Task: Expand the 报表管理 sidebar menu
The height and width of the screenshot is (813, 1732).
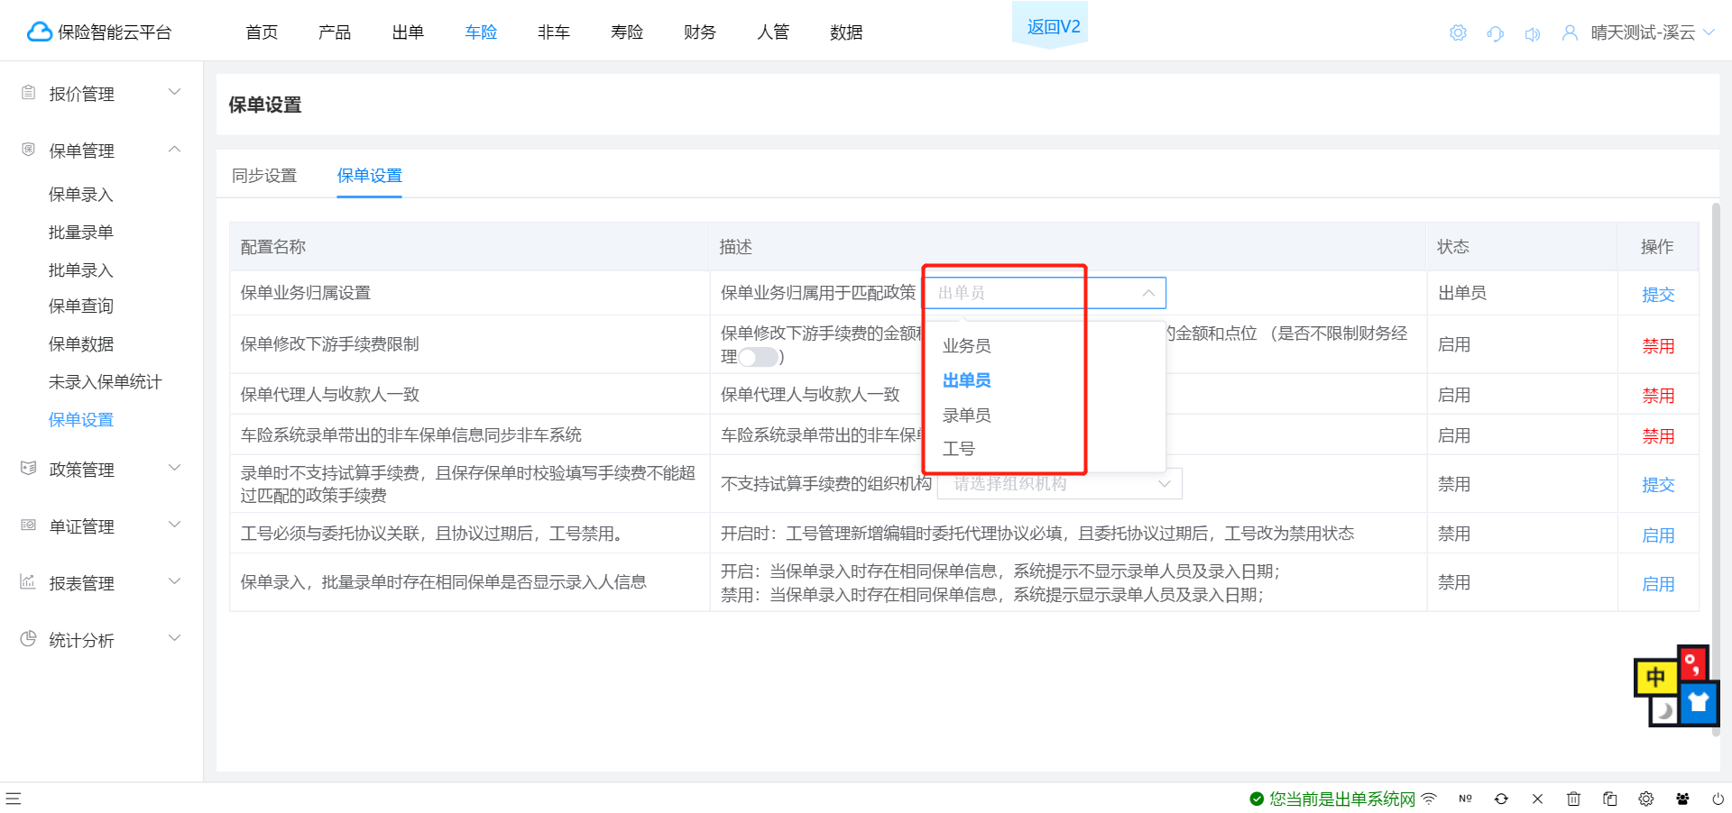Action: pyautogui.click(x=175, y=581)
